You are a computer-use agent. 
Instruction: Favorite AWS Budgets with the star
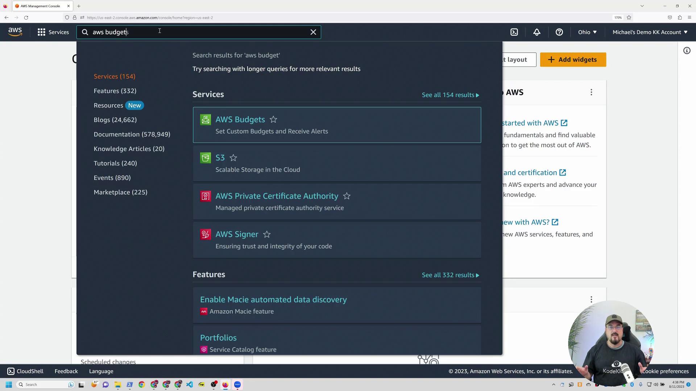(273, 119)
